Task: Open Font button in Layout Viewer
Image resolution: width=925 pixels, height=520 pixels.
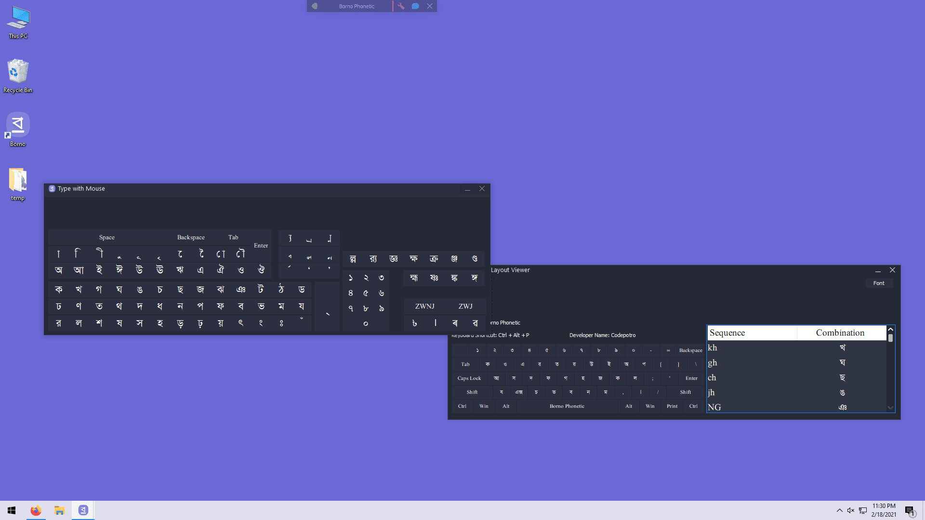Action: pyautogui.click(x=879, y=283)
